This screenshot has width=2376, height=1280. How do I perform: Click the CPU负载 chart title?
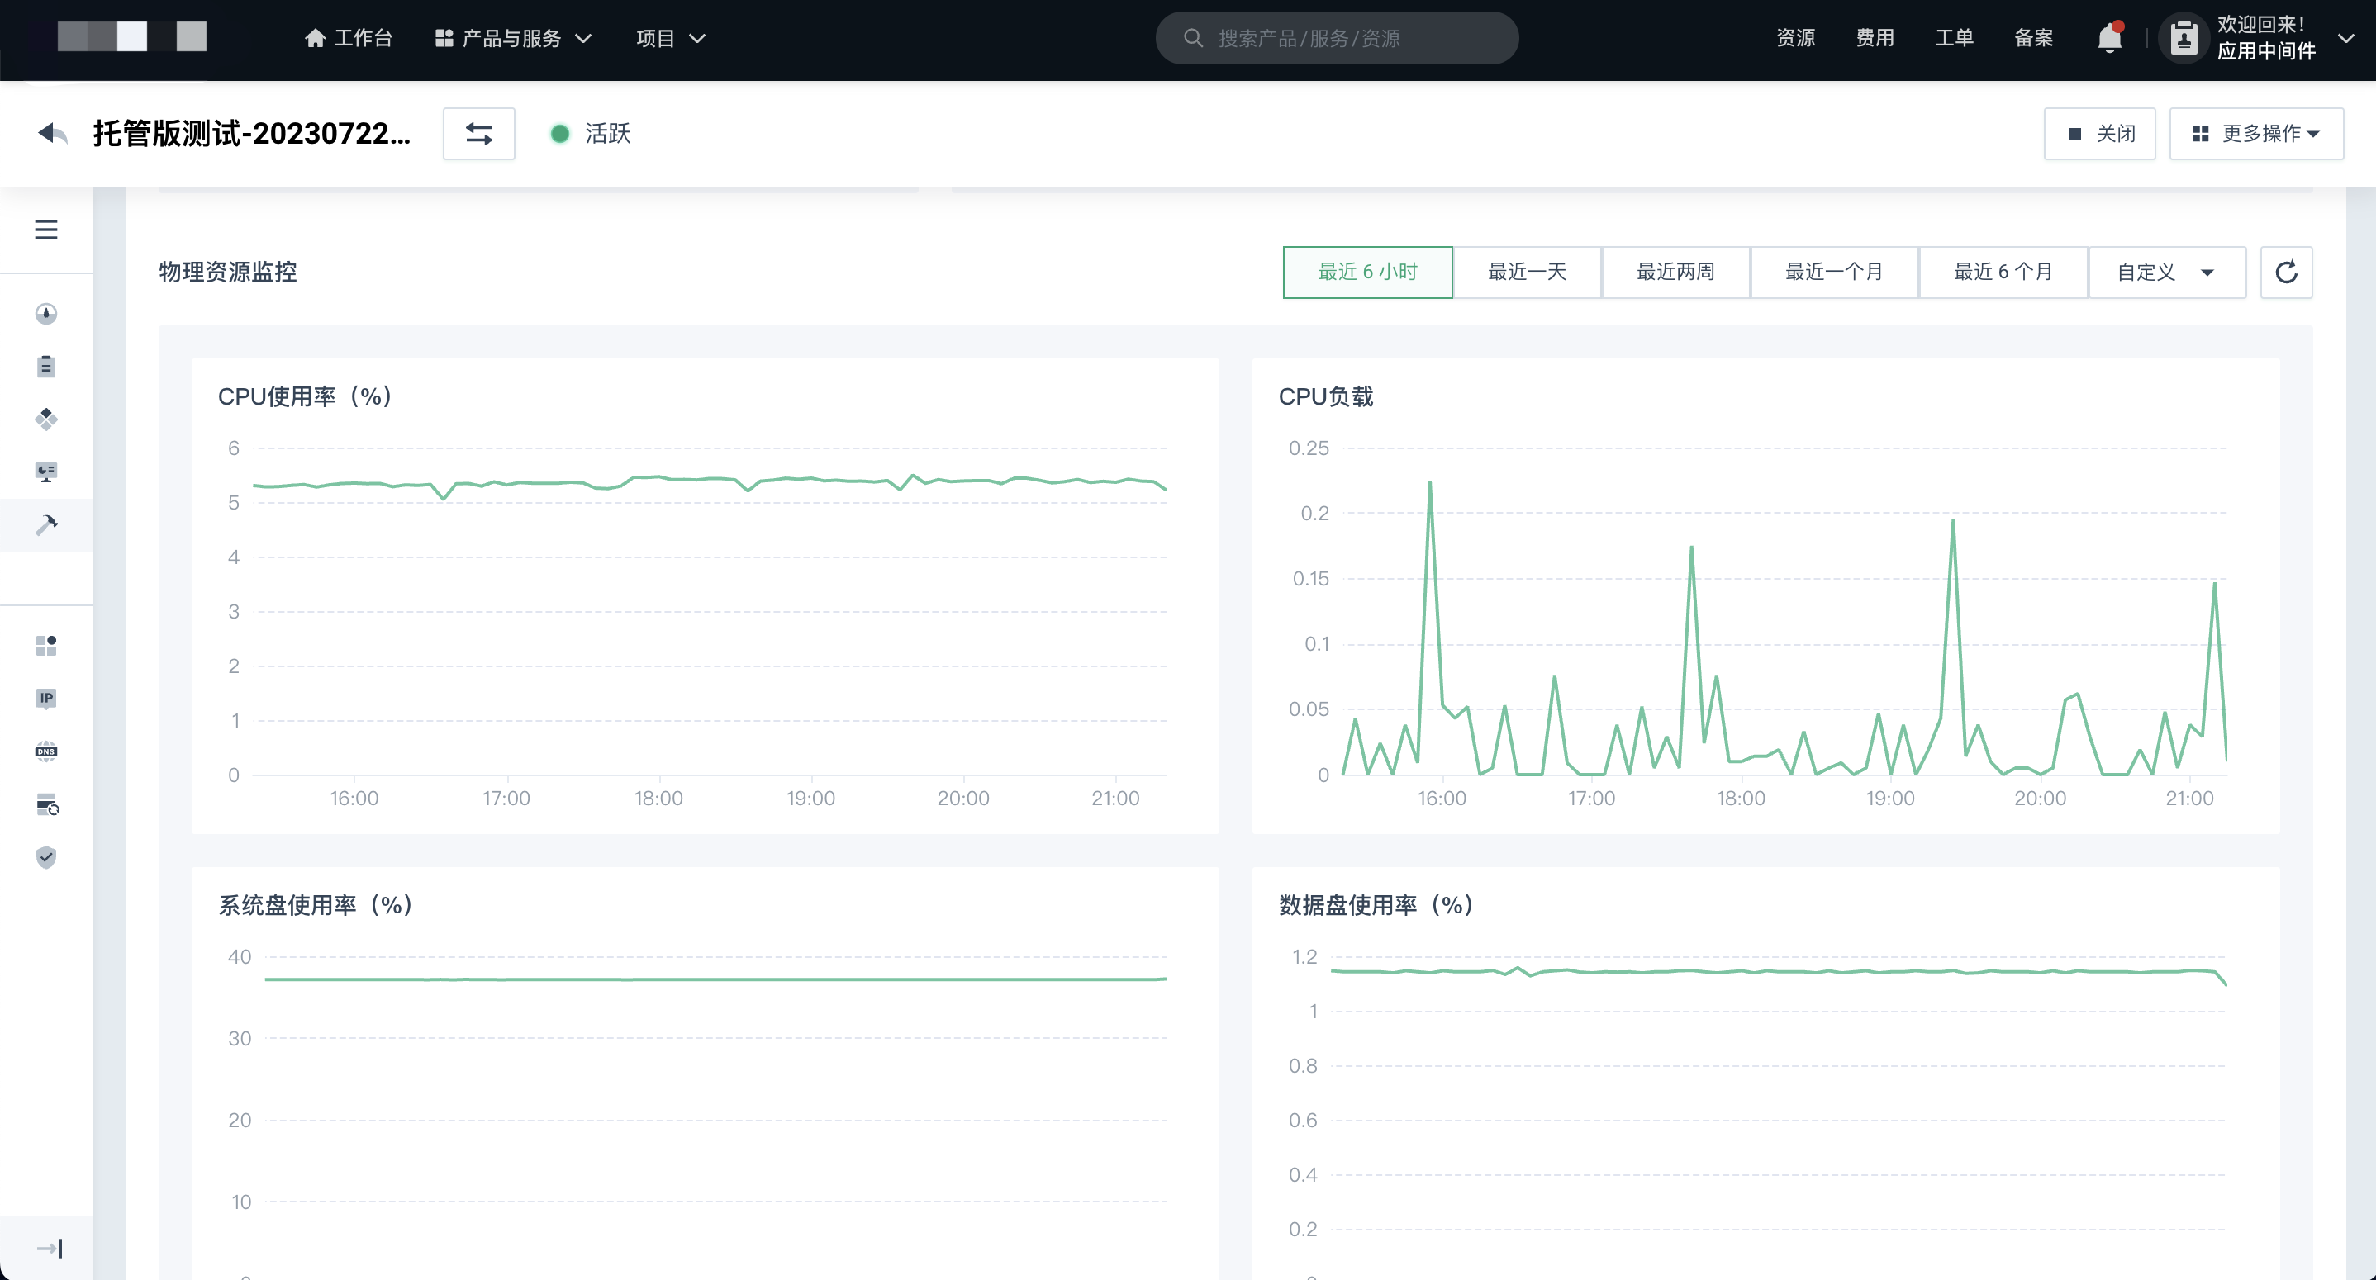pyautogui.click(x=1325, y=396)
